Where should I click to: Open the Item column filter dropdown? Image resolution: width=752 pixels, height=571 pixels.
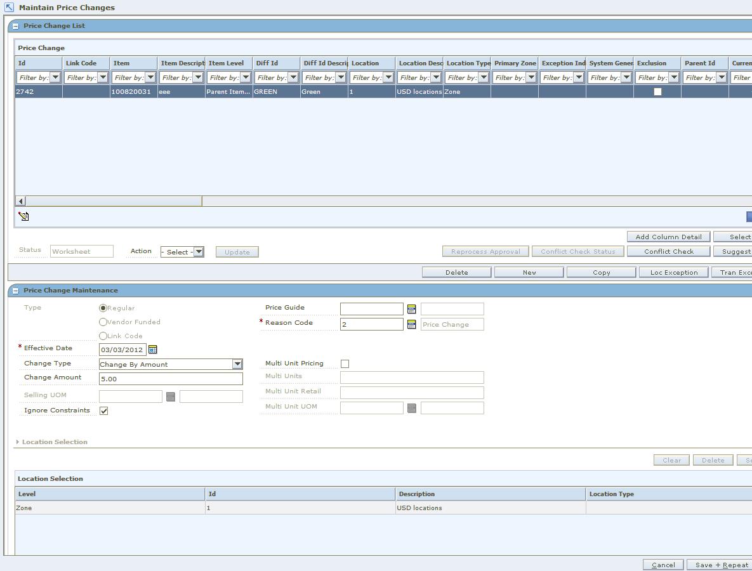tap(150, 77)
